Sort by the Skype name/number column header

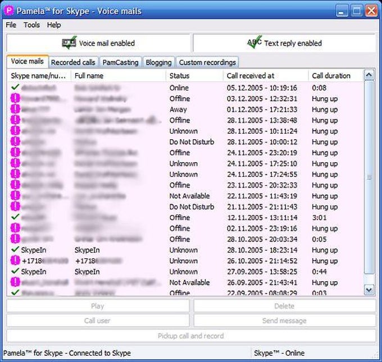(39, 76)
